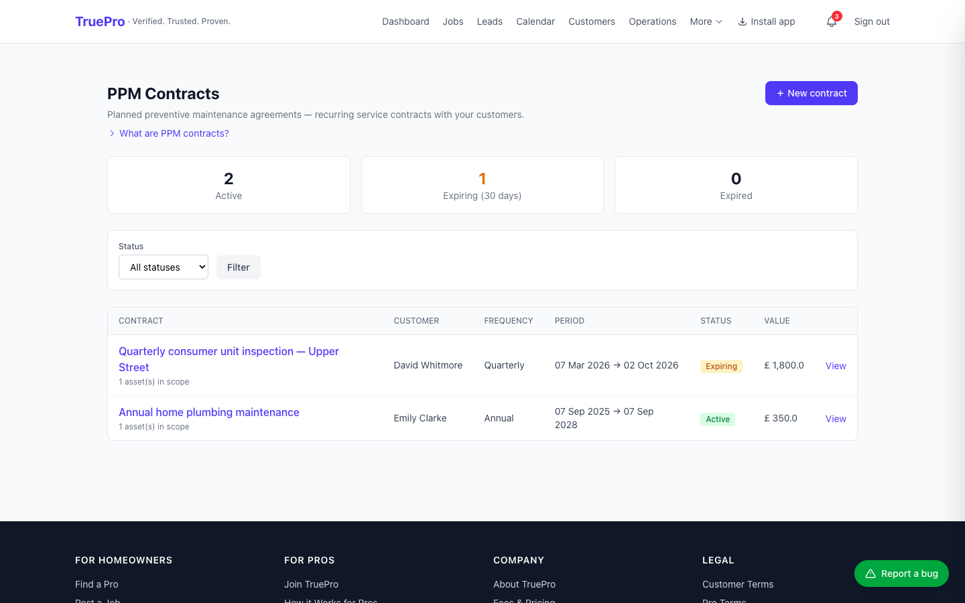
Task: Expand What are PPM contracts? disclosure
Action: click(x=169, y=133)
